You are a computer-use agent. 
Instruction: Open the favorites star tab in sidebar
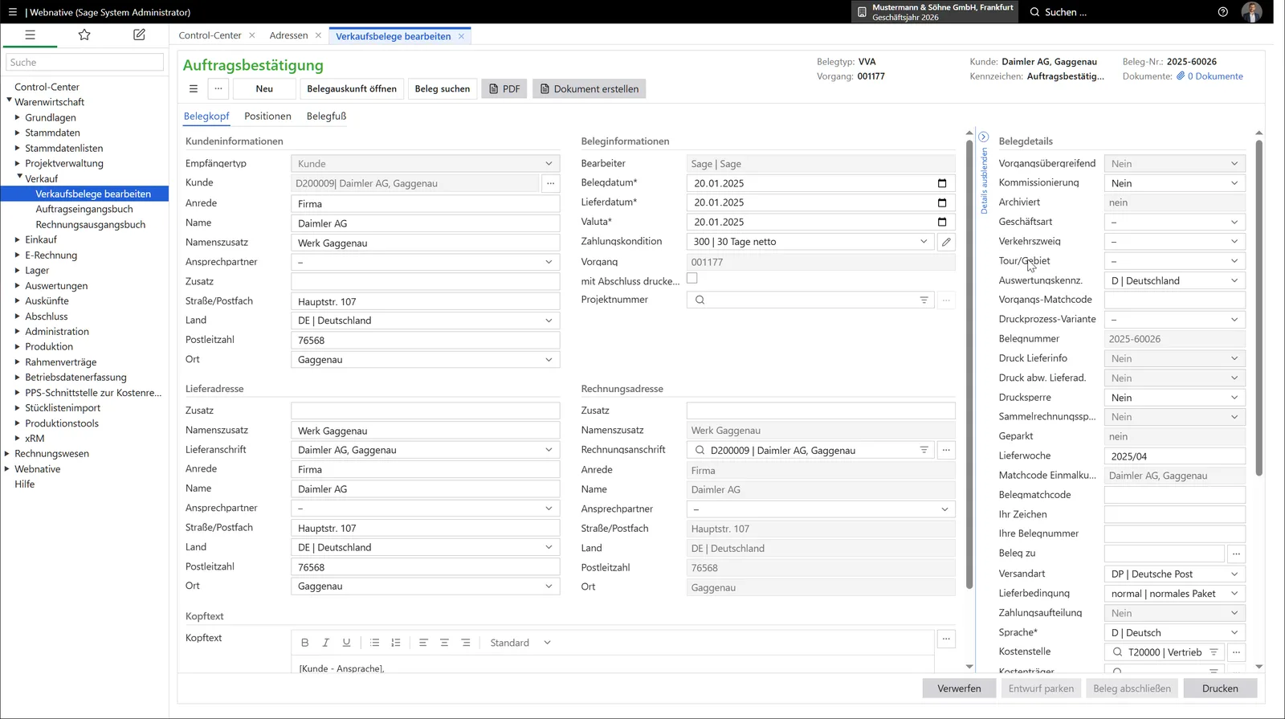click(84, 35)
